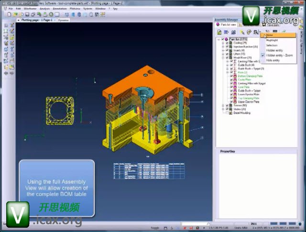306x232 pixels.
Task: Choose Hidden entity - Zoom option
Action: 278,55
